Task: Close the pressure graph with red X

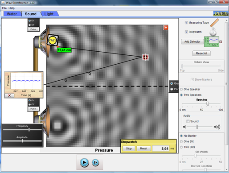Action: 9,95
